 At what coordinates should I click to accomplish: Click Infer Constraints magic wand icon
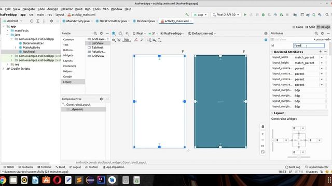tap(142, 40)
